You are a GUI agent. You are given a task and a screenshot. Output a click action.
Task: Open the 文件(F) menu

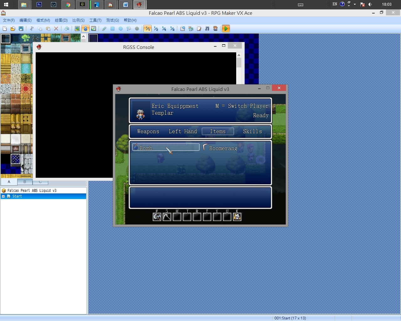tap(9, 20)
